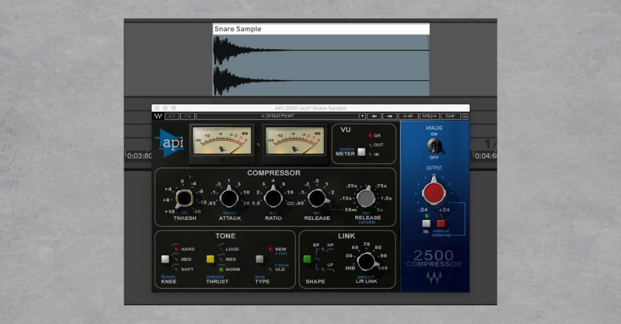The image size is (621, 324).
Task: Select OUT meter indicator
Action: [x=371, y=145]
